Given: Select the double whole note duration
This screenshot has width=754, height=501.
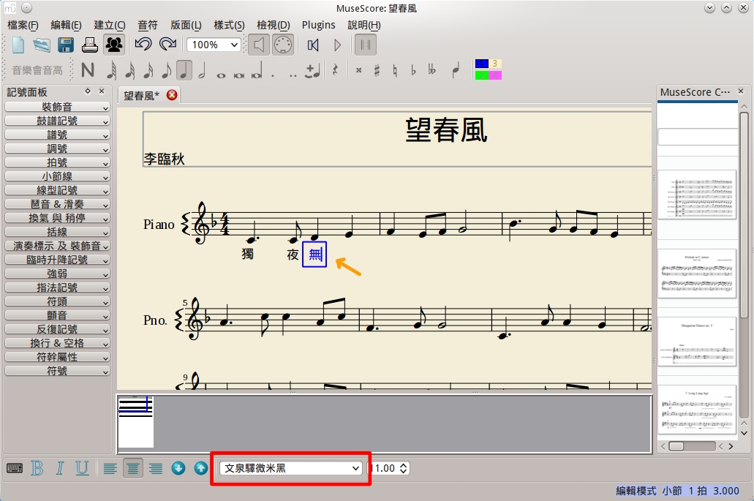Looking at the screenshot, I should 239,75.
